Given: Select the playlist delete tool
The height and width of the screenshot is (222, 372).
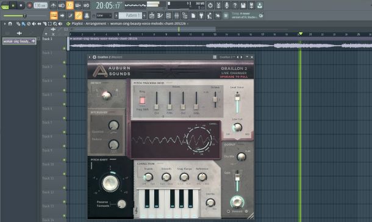Looking at the screenshot, I should 29,24.
